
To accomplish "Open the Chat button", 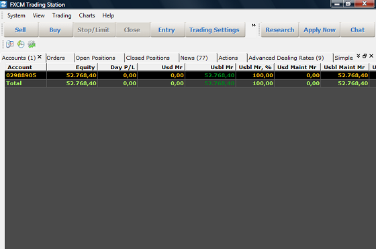I will pos(357,30).
